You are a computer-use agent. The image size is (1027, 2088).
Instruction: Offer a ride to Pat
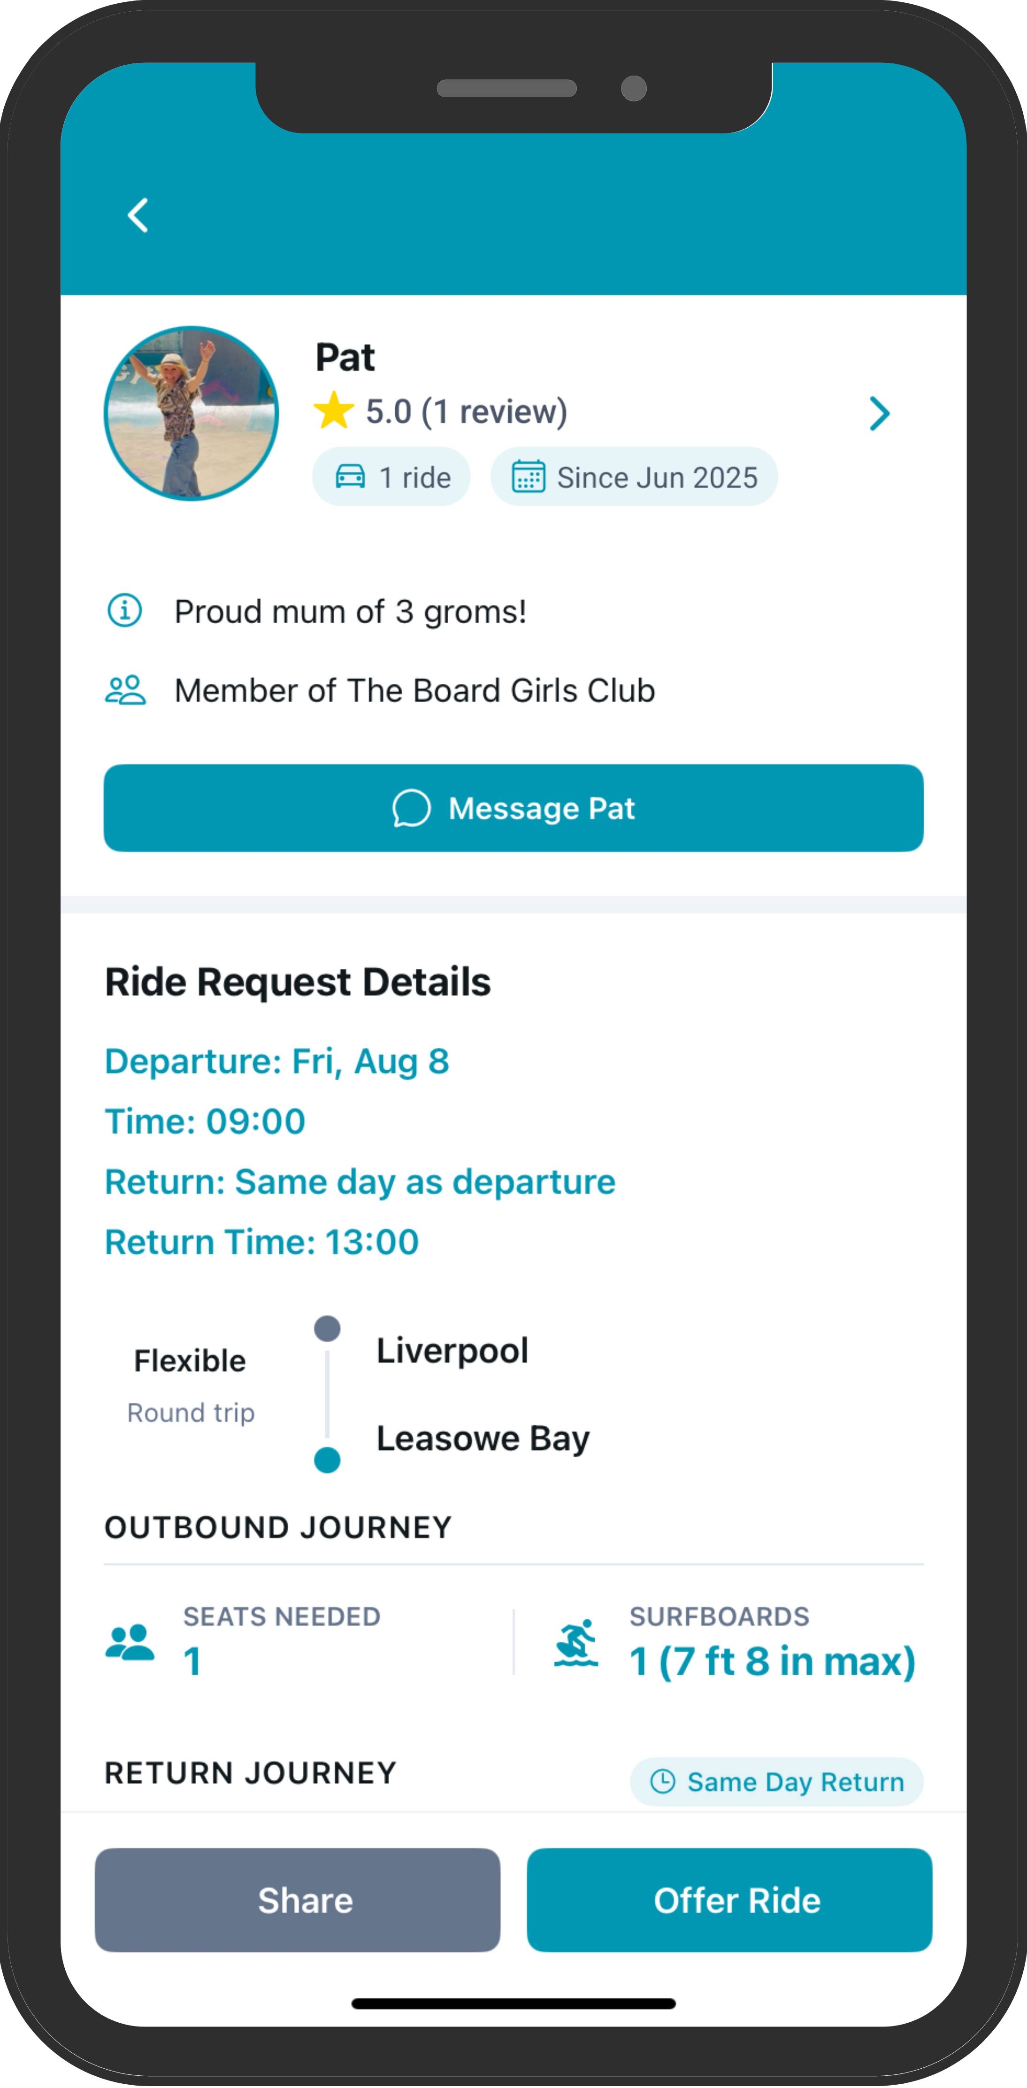click(x=730, y=1900)
